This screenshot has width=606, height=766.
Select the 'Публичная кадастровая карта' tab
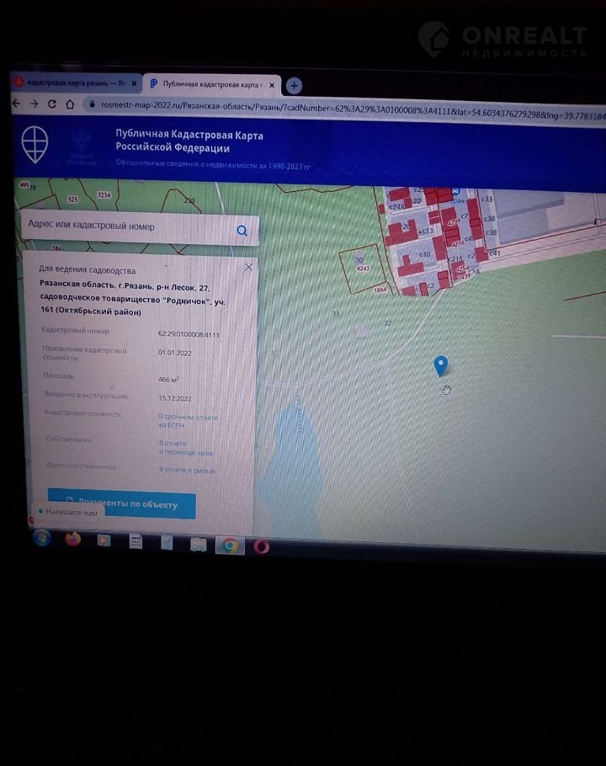point(210,85)
